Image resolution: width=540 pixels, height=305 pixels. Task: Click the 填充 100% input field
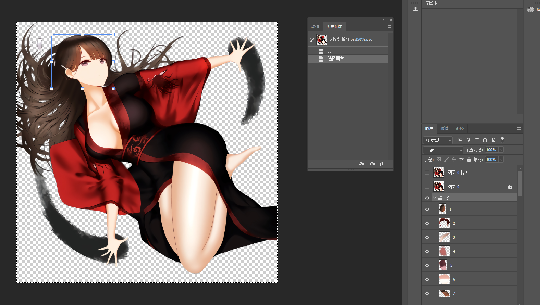pos(491,160)
